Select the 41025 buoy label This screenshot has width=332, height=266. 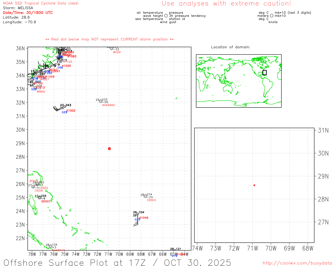pyautogui.click(x=66, y=66)
